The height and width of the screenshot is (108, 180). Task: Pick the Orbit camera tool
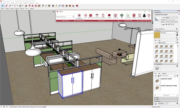[x=53, y=6]
